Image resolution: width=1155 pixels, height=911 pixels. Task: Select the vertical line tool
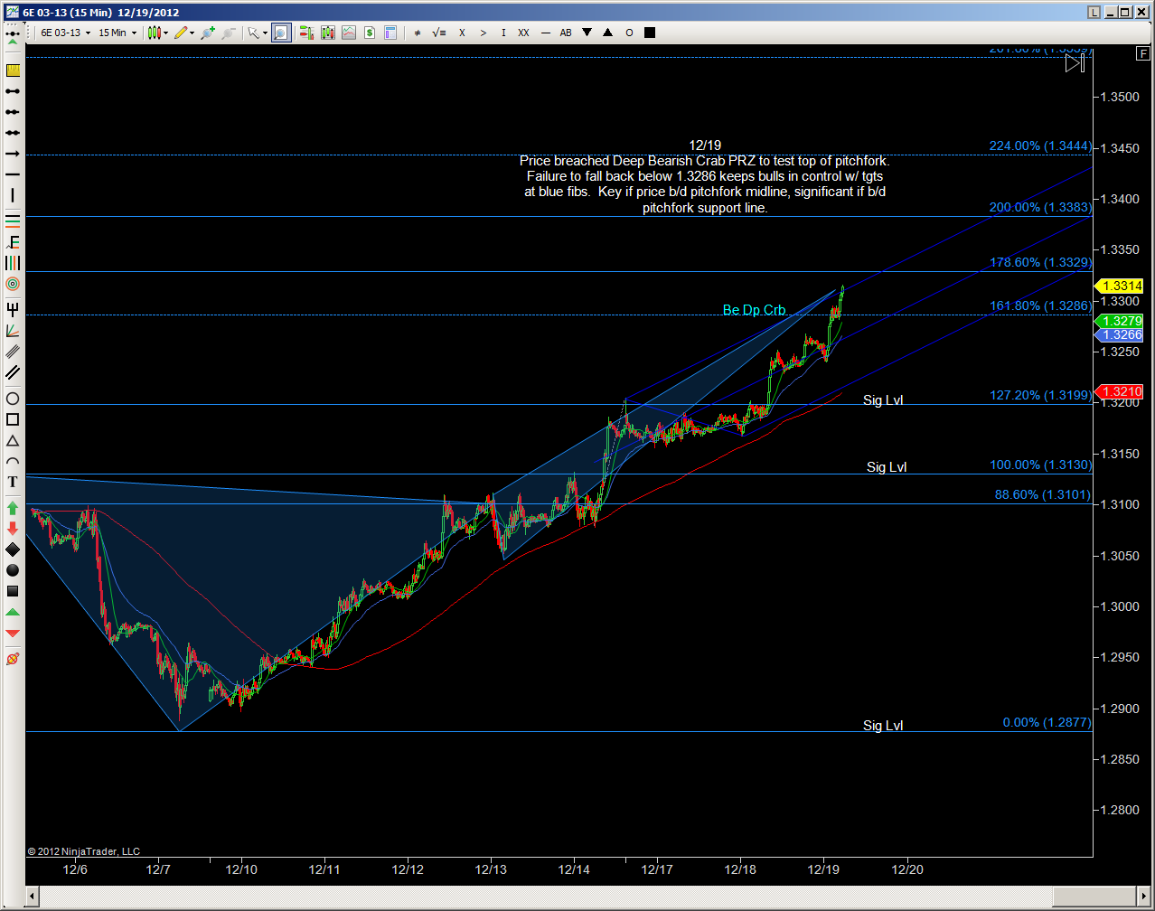(13, 195)
